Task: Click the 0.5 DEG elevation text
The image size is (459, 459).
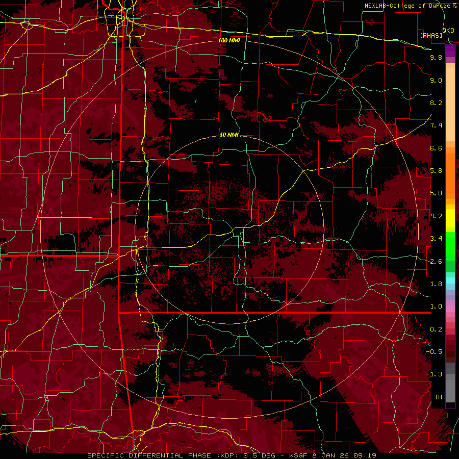Action: click(x=259, y=455)
